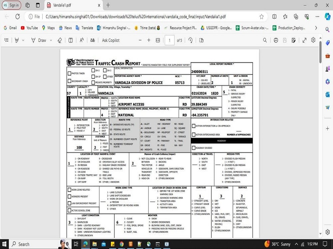Viewport: 333px width, 249px height.
Task: Refresh the page
Action: 18,17
